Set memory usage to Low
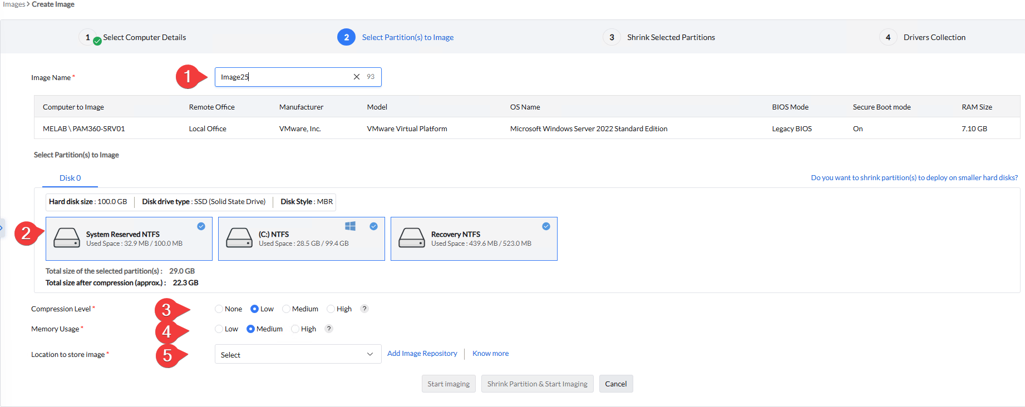Image resolution: width=1025 pixels, height=407 pixels. (x=219, y=329)
